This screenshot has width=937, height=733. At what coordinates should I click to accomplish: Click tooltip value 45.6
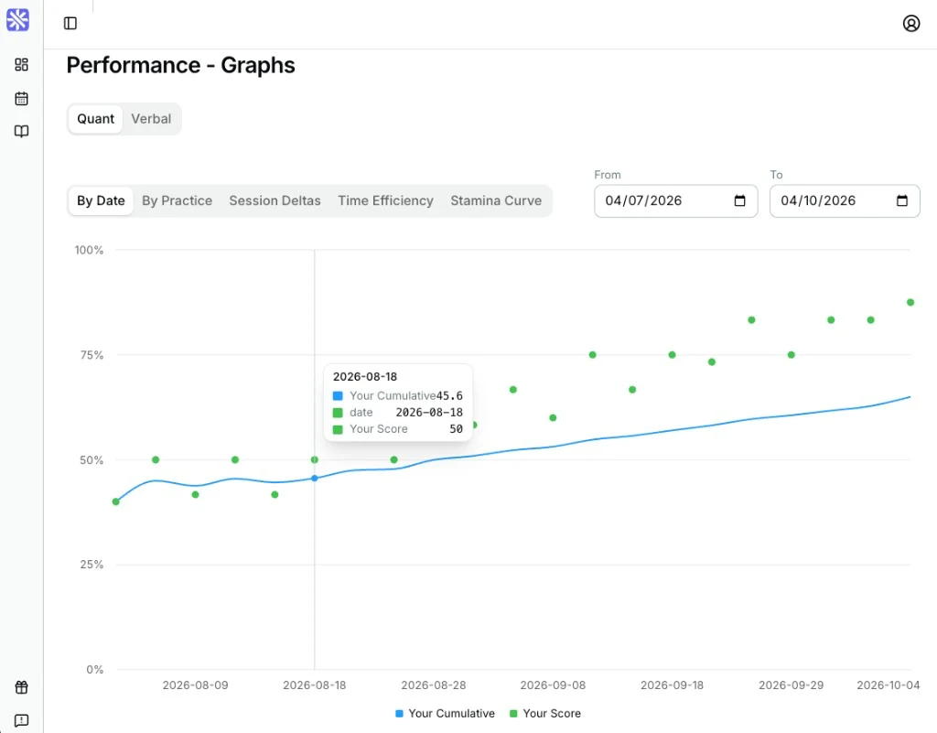449,396
